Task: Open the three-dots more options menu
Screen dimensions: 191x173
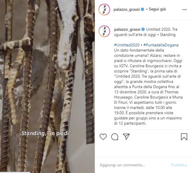Action: coord(185,9)
